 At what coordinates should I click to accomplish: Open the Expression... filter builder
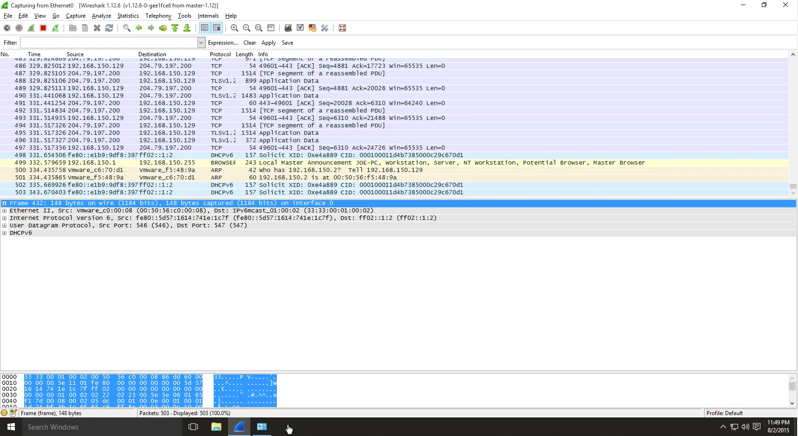tap(223, 43)
